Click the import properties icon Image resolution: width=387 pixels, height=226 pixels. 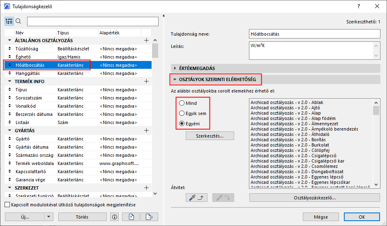tap(131, 217)
